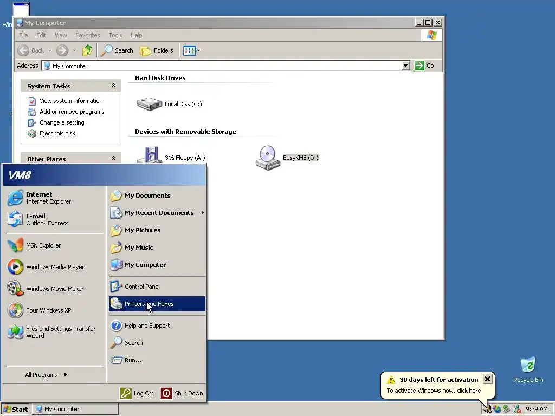
Task: Click Search toolbar button
Action: pyautogui.click(x=117, y=50)
